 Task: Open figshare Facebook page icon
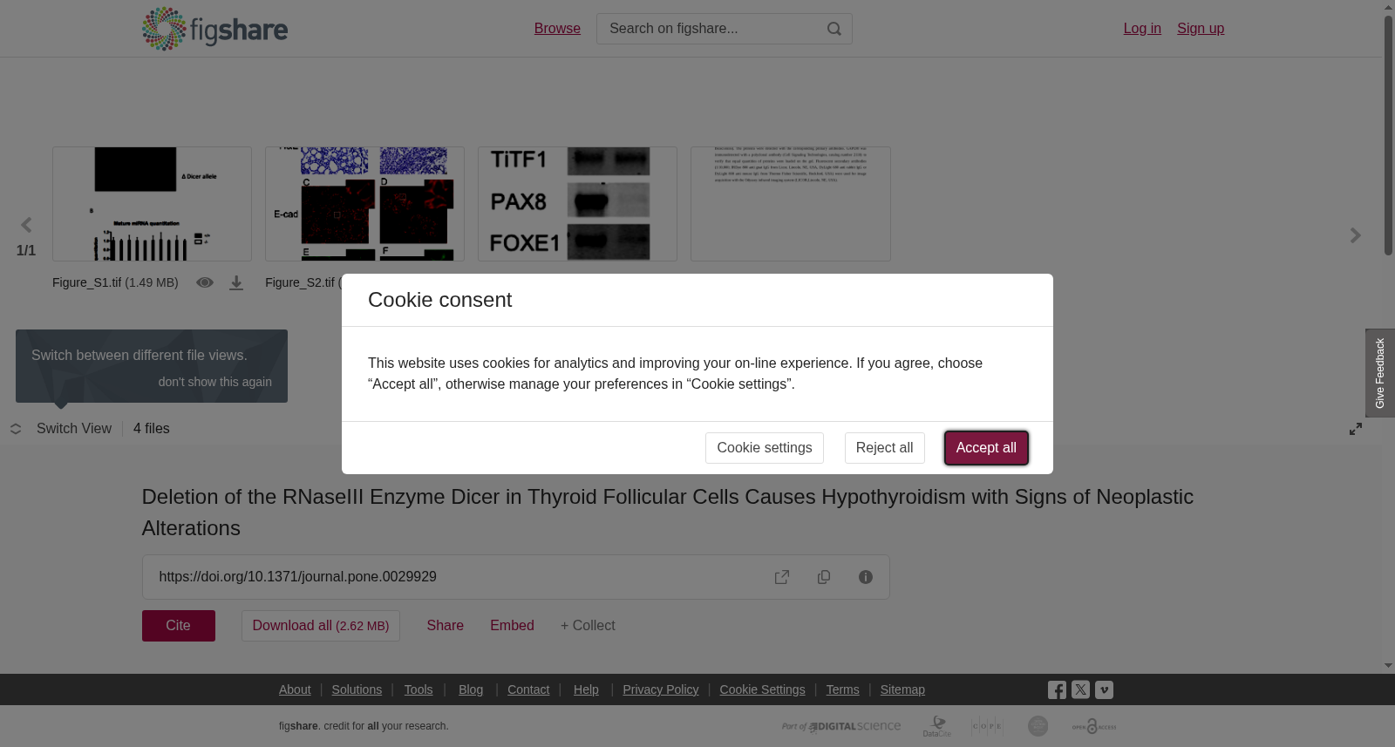click(x=1057, y=690)
